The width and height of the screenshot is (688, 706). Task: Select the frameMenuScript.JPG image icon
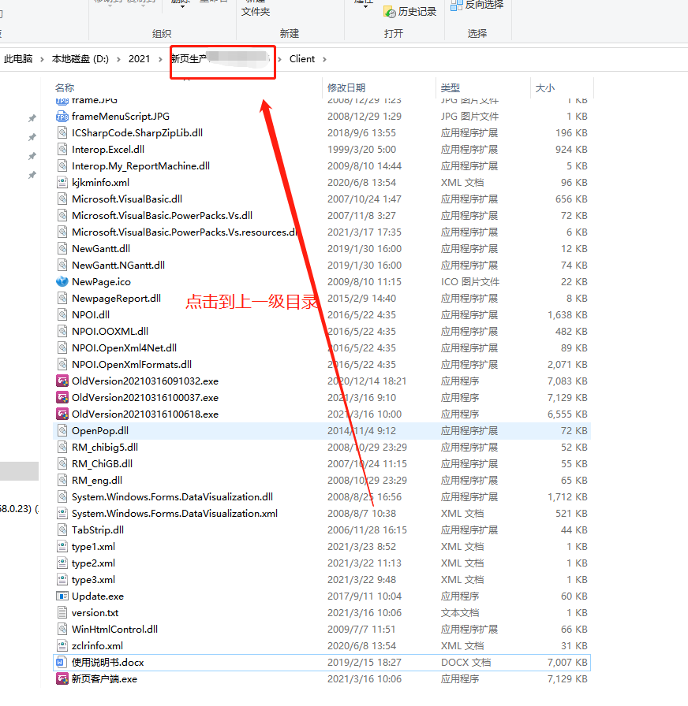tap(62, 116)
